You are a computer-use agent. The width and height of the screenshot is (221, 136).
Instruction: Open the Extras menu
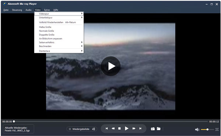(x=47, y=10)
